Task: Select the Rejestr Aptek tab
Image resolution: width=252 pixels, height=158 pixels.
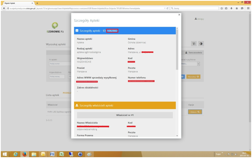Action: click(18, 3)
